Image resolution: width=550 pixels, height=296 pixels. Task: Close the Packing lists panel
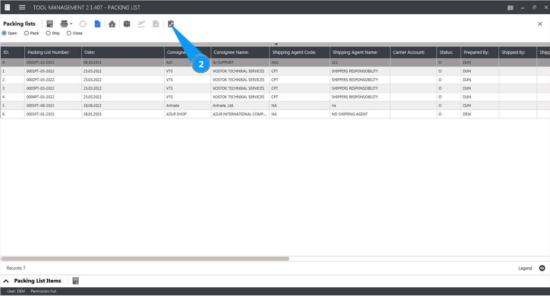coord(540,24)
